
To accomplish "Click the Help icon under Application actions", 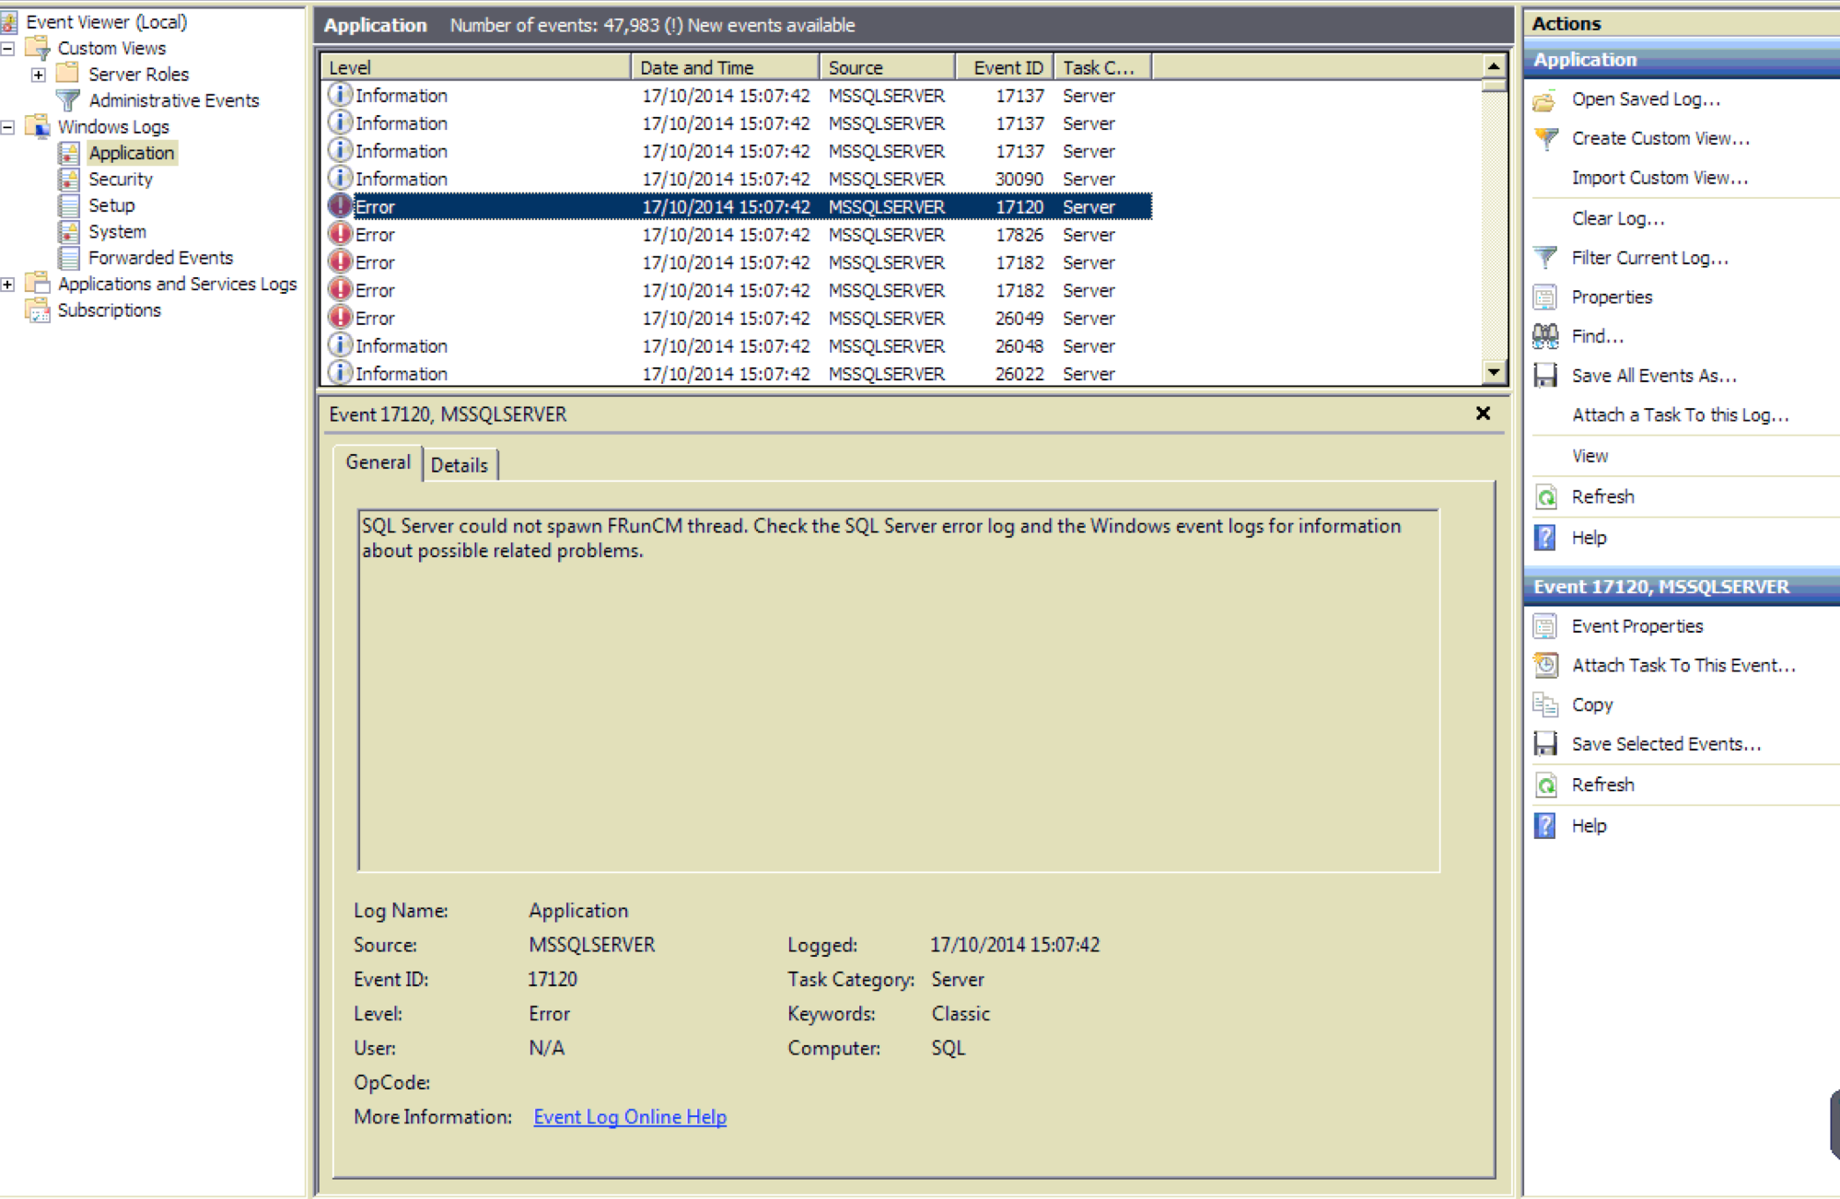I will (x=1545, y=538).
